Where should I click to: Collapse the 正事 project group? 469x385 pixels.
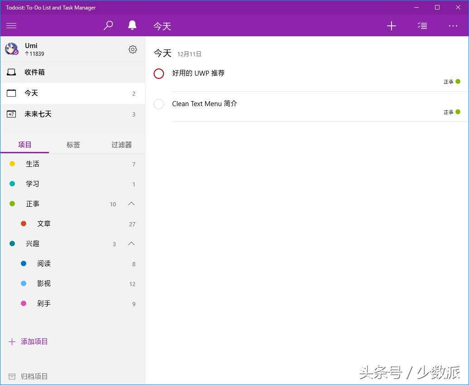tap(131, 204)
